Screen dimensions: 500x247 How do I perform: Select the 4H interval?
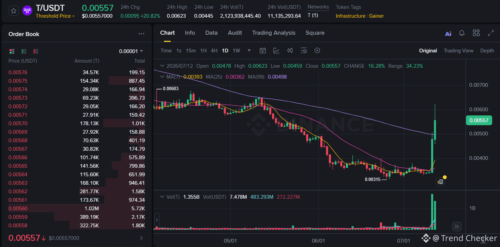214,51
